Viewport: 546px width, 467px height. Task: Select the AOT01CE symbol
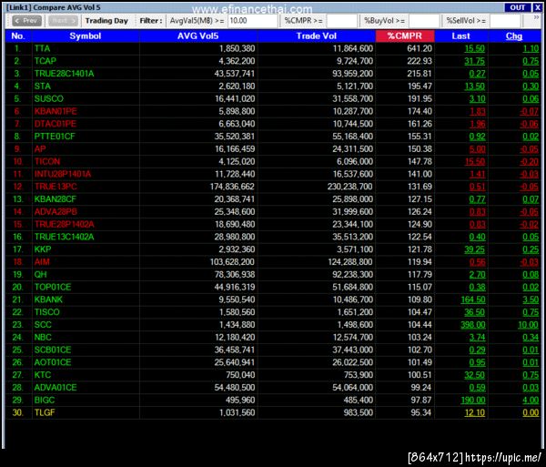[x=53, y=362]
